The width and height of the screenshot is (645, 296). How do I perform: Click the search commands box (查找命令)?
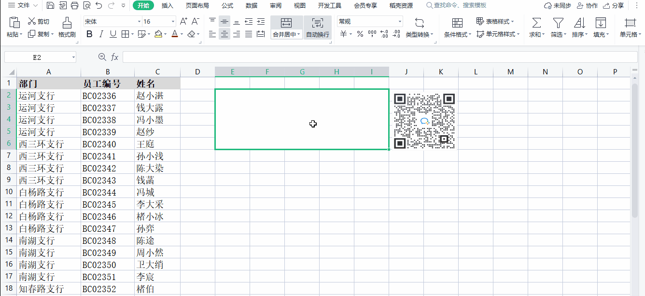click(457, 6)
